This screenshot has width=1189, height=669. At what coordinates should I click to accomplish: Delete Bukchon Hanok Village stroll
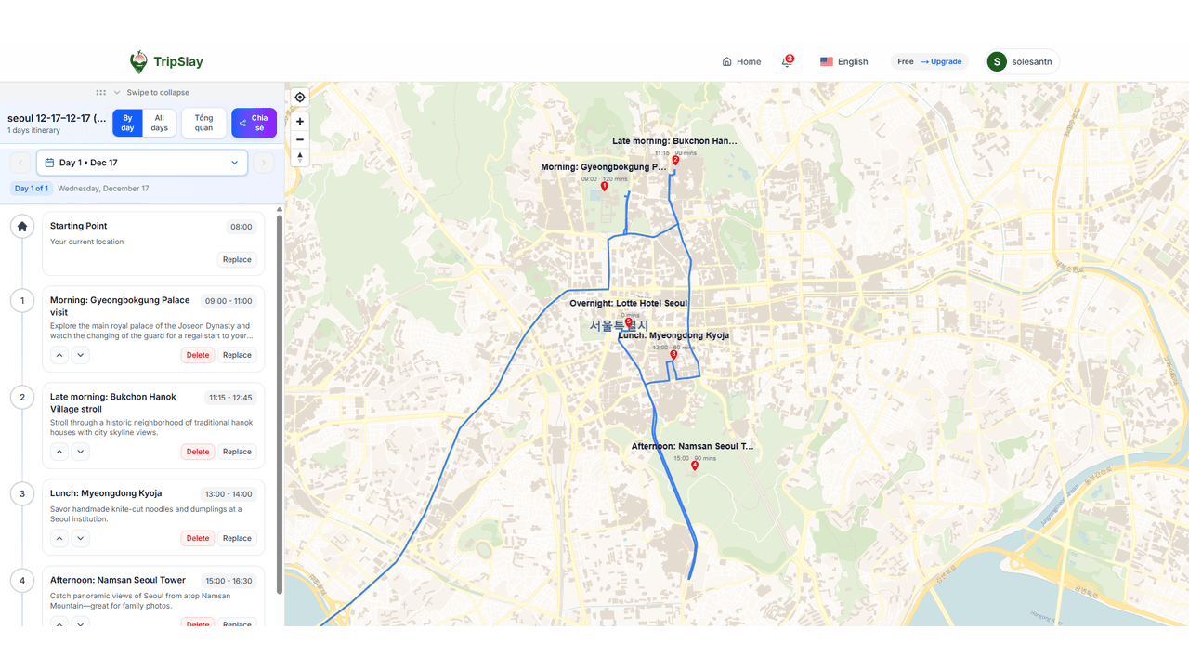pyautogui.click(x=198, y=452)
